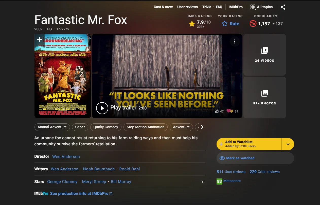Open the Cast & crew menu item

[x=163, y=7]
